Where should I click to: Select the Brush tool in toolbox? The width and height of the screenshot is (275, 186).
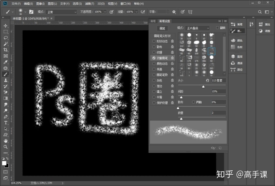[x=6, y=74]
